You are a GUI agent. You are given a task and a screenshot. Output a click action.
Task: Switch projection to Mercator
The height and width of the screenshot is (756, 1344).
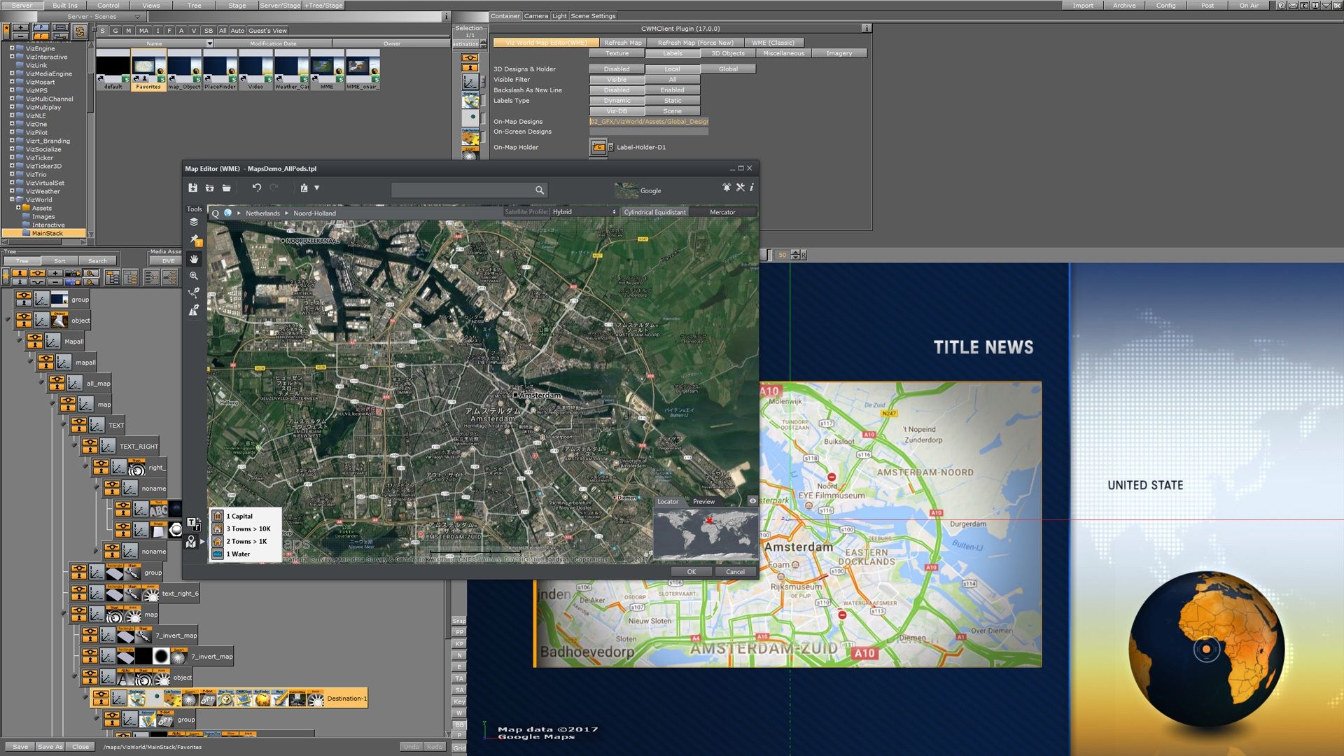(x=722, y=212)
